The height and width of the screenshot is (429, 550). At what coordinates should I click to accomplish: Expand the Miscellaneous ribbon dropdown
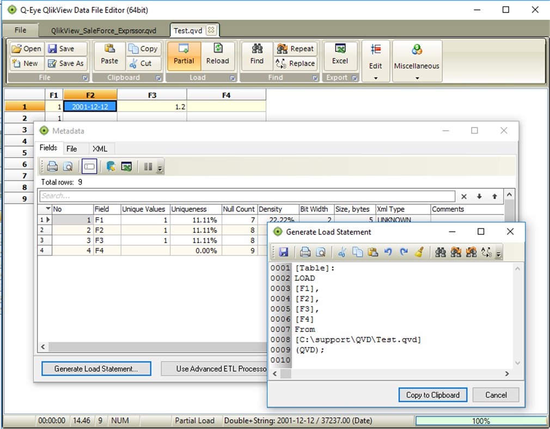coord(417,62)
